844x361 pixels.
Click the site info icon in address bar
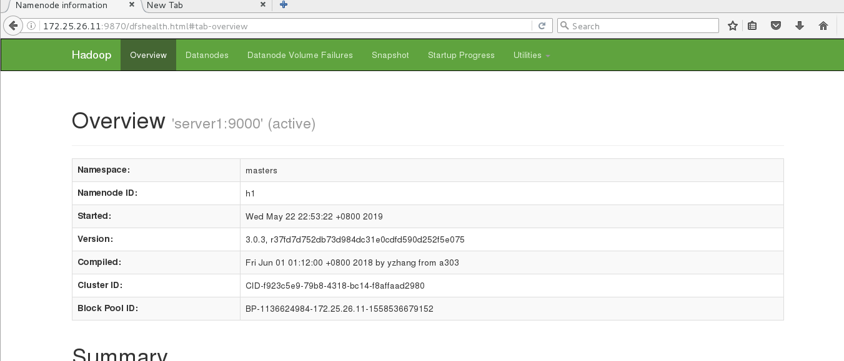[x=32, y=26]
